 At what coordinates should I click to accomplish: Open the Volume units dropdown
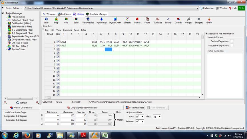tap(142, 121)
